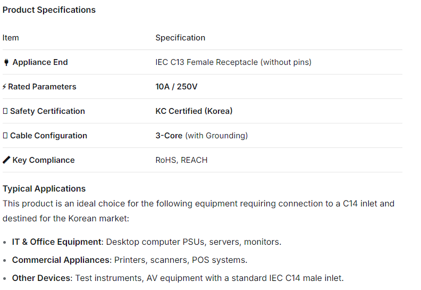
Task: Click the Commercial Appliances bullet label
Action: pos(60,260)
